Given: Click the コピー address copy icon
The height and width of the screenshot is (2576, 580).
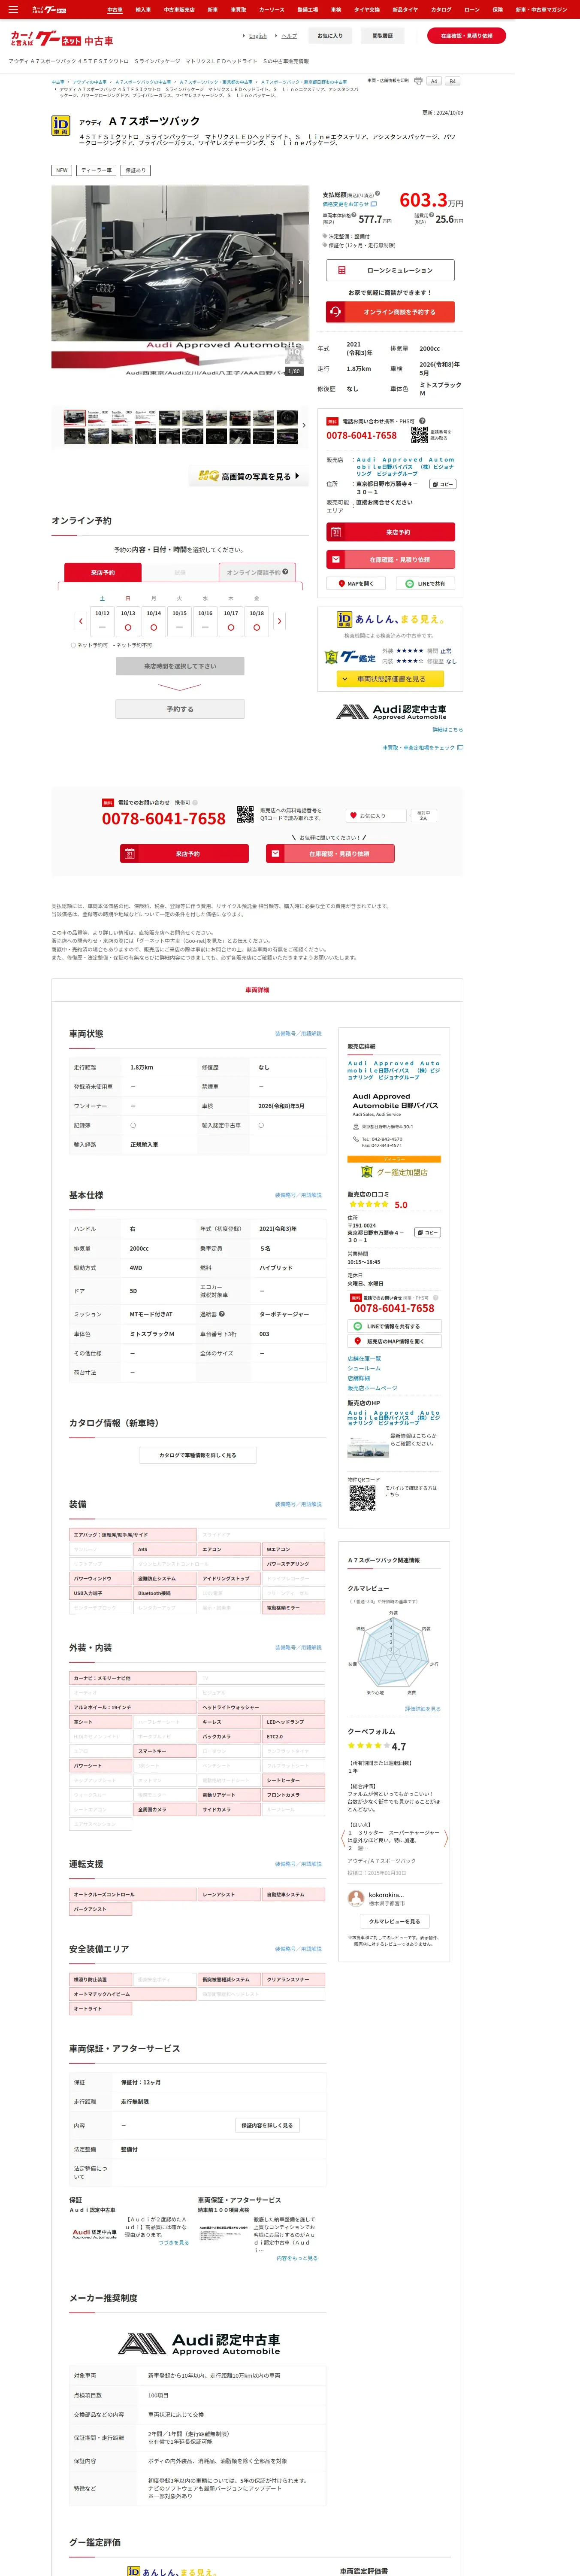Looking at the screenshot, I should point(443,484).
